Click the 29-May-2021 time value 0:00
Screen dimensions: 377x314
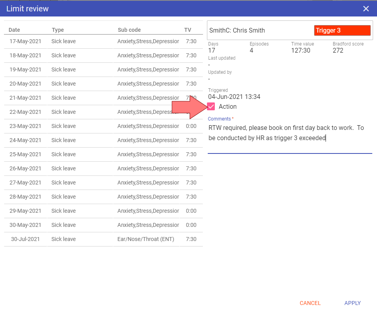tap(191, 211)
